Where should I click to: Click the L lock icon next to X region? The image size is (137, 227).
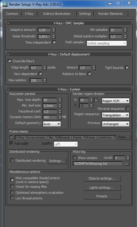coord(96,100)
